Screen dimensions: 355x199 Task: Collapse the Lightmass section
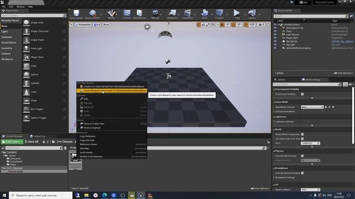point(273,117)
